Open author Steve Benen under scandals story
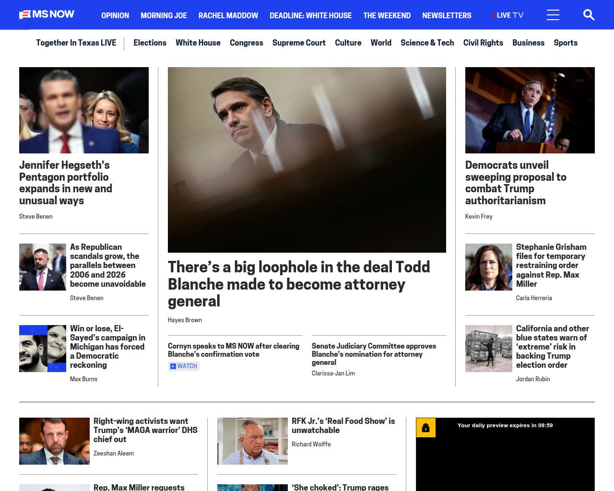 coord(87,298)
